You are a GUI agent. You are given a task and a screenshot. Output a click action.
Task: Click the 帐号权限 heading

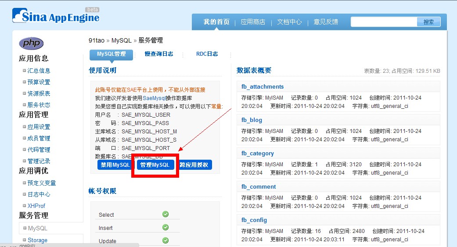pos(103,191)
